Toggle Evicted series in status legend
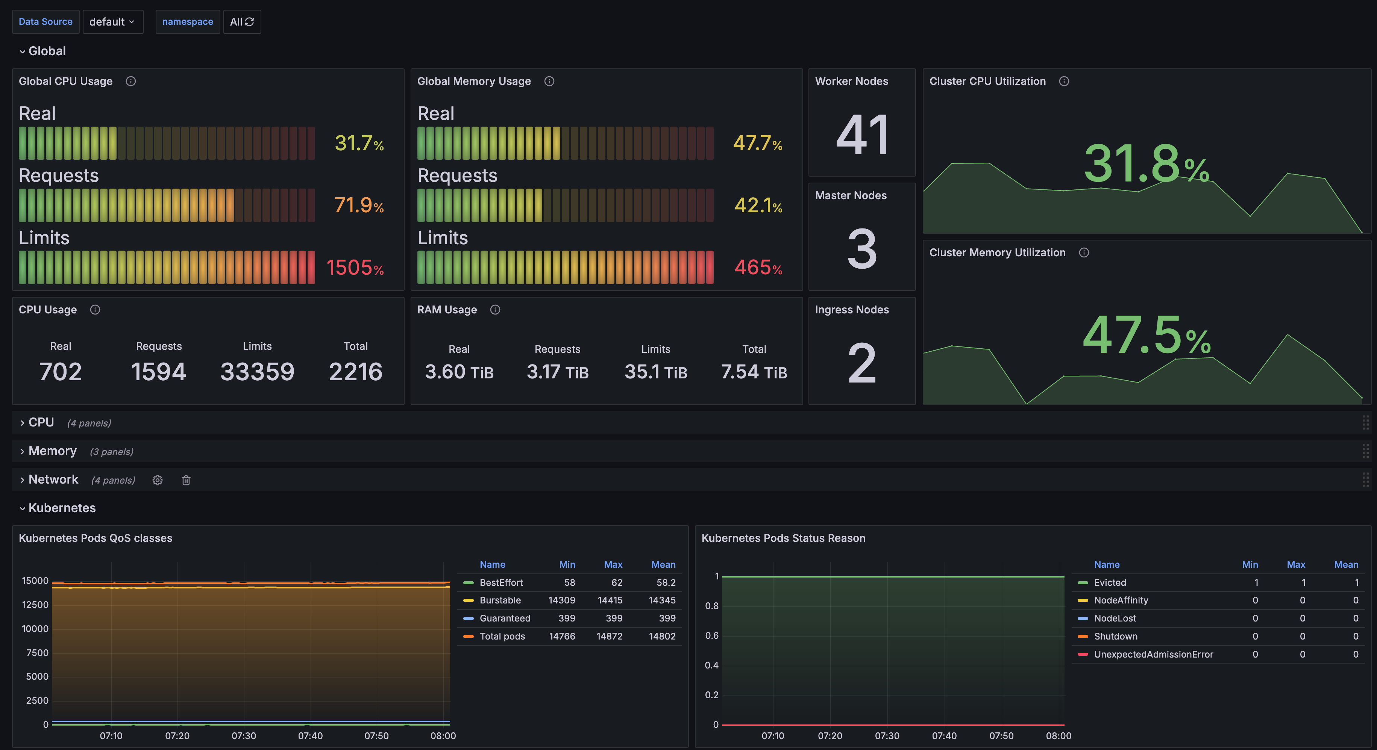The width and height of the screenshot is (1377, 750). pyautogui.click(x=1110, y=582)
